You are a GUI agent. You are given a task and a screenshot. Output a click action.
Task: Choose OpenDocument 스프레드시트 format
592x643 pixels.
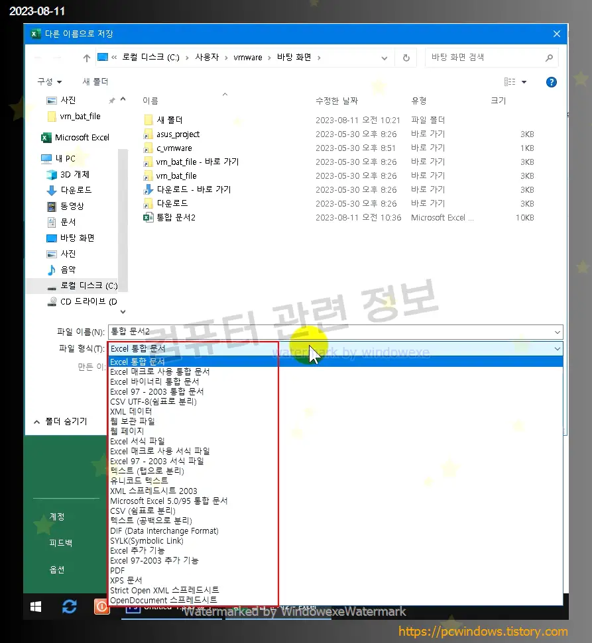(163, 601)
